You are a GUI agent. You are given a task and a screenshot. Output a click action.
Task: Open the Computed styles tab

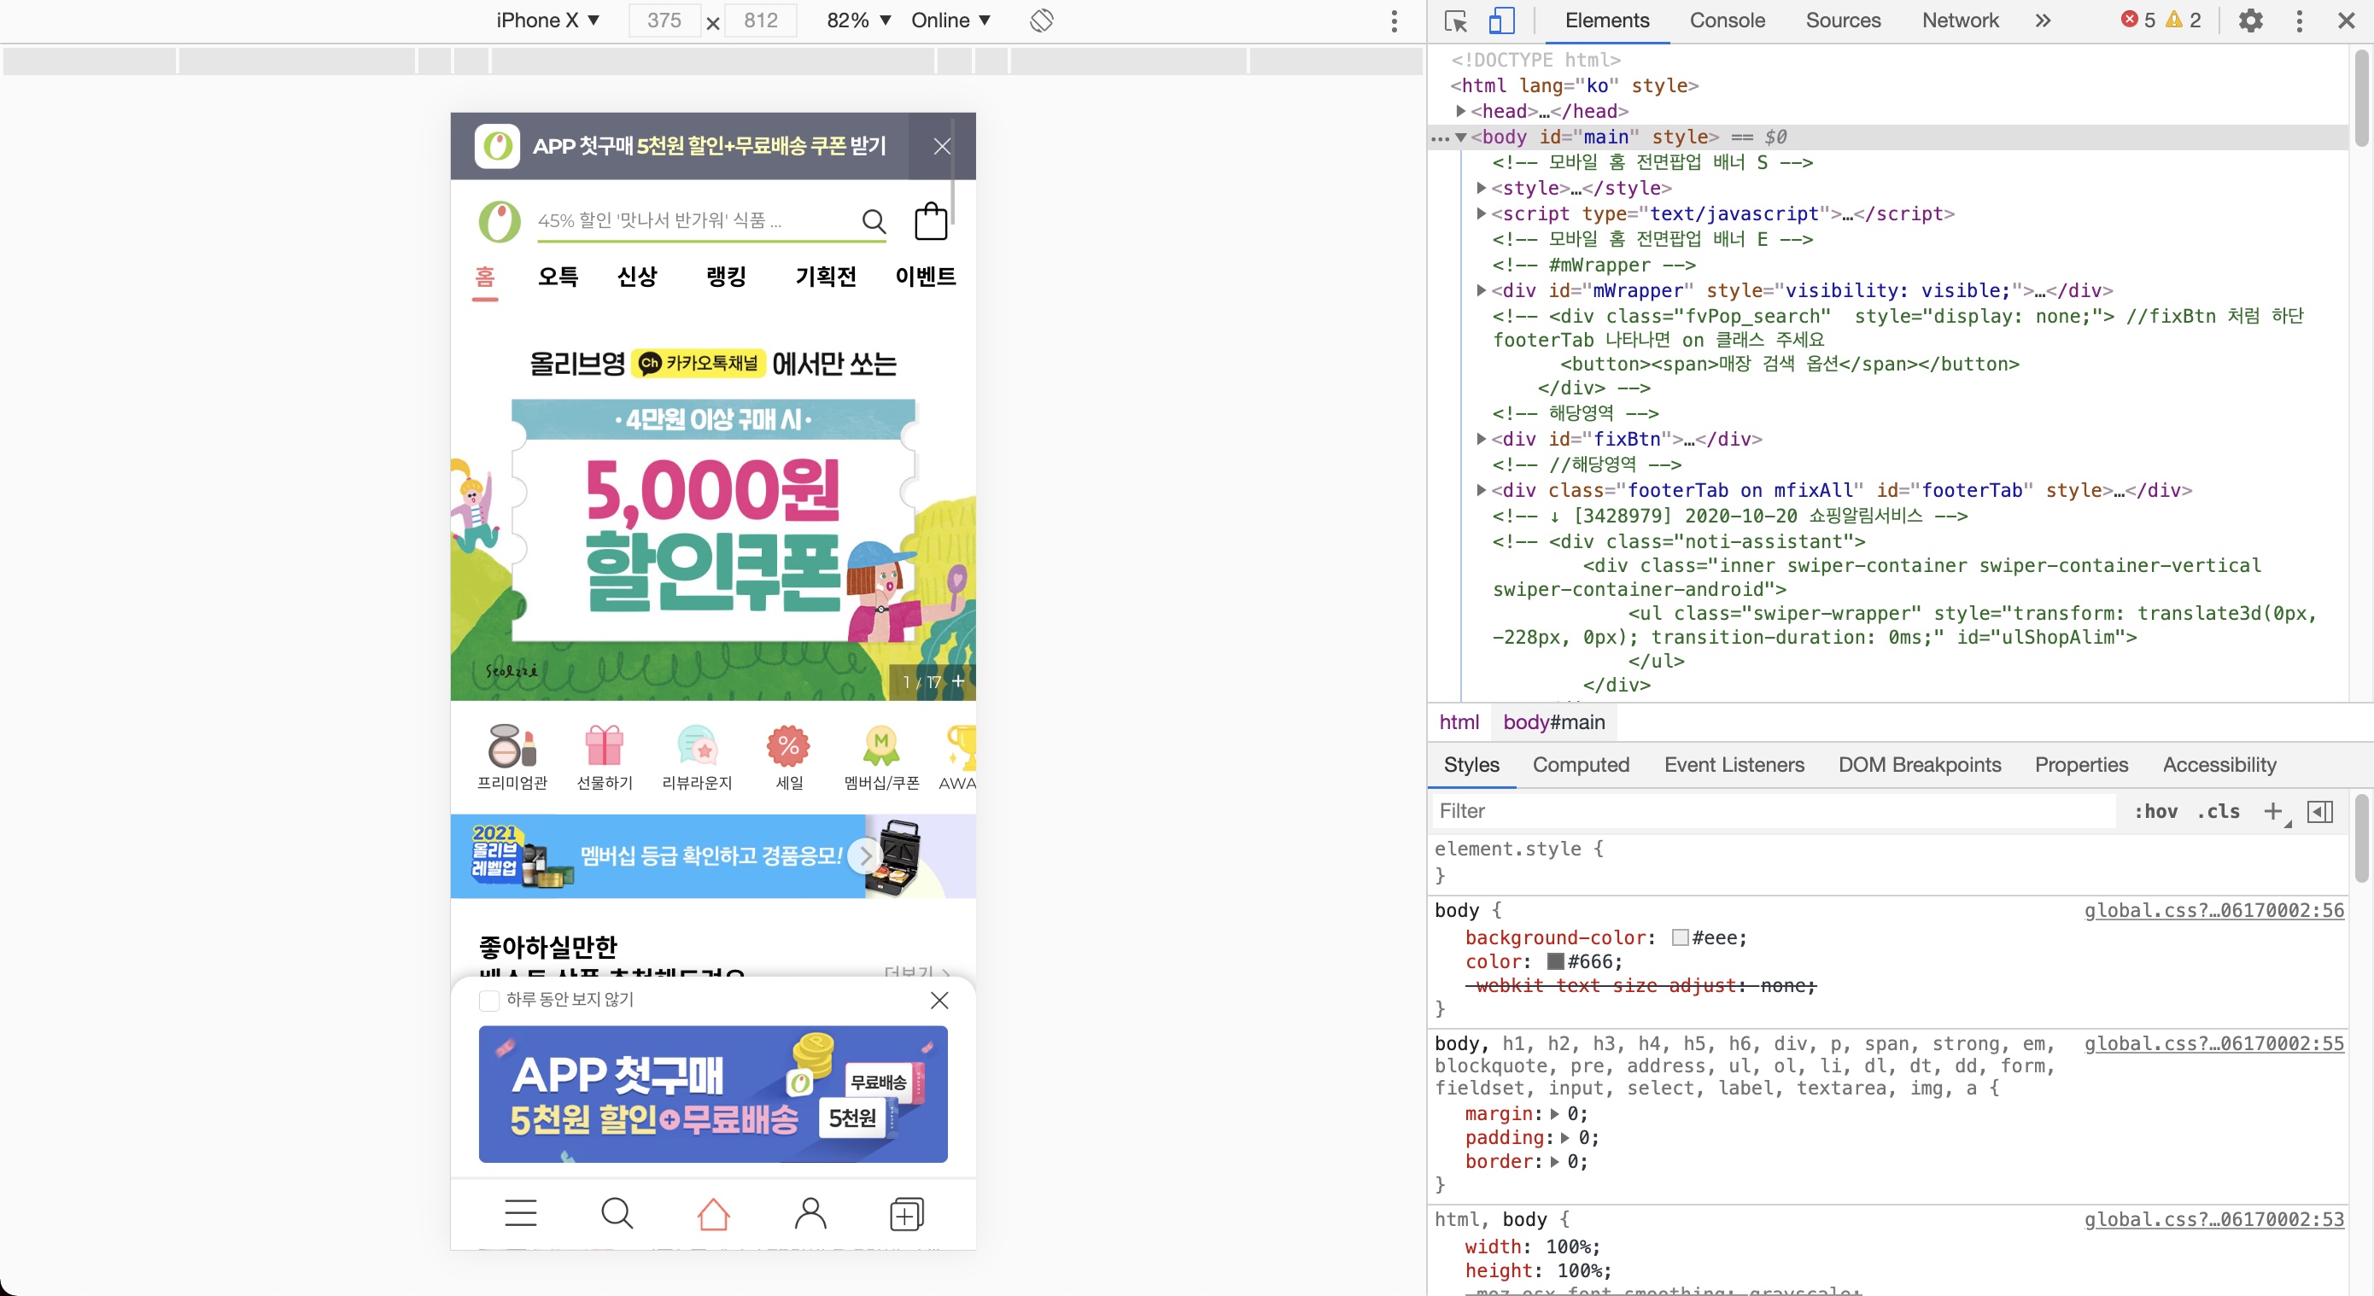(x=1581, y=764)
